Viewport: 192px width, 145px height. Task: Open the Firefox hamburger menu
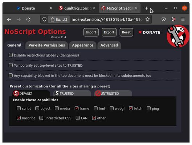(183, 19)
